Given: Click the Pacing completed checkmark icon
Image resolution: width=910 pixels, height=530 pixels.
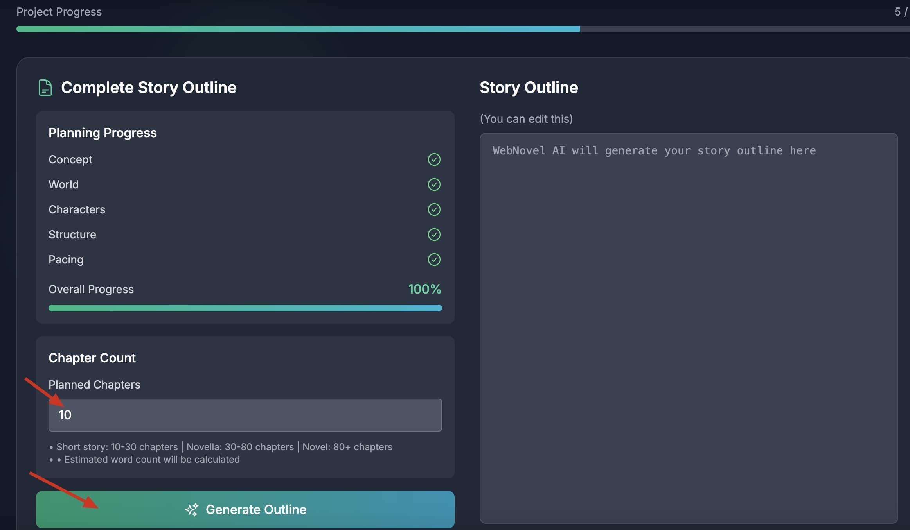Looking at the screenshot, I should (x=434, y=260).
